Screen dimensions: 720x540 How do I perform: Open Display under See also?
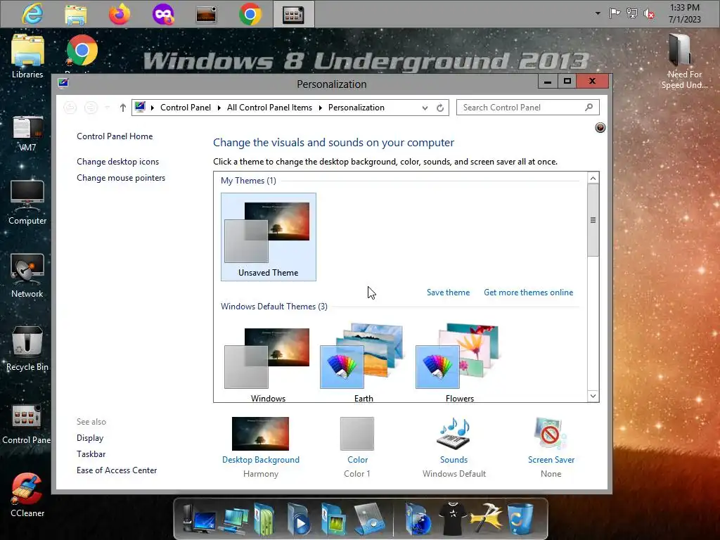point(90,438)
